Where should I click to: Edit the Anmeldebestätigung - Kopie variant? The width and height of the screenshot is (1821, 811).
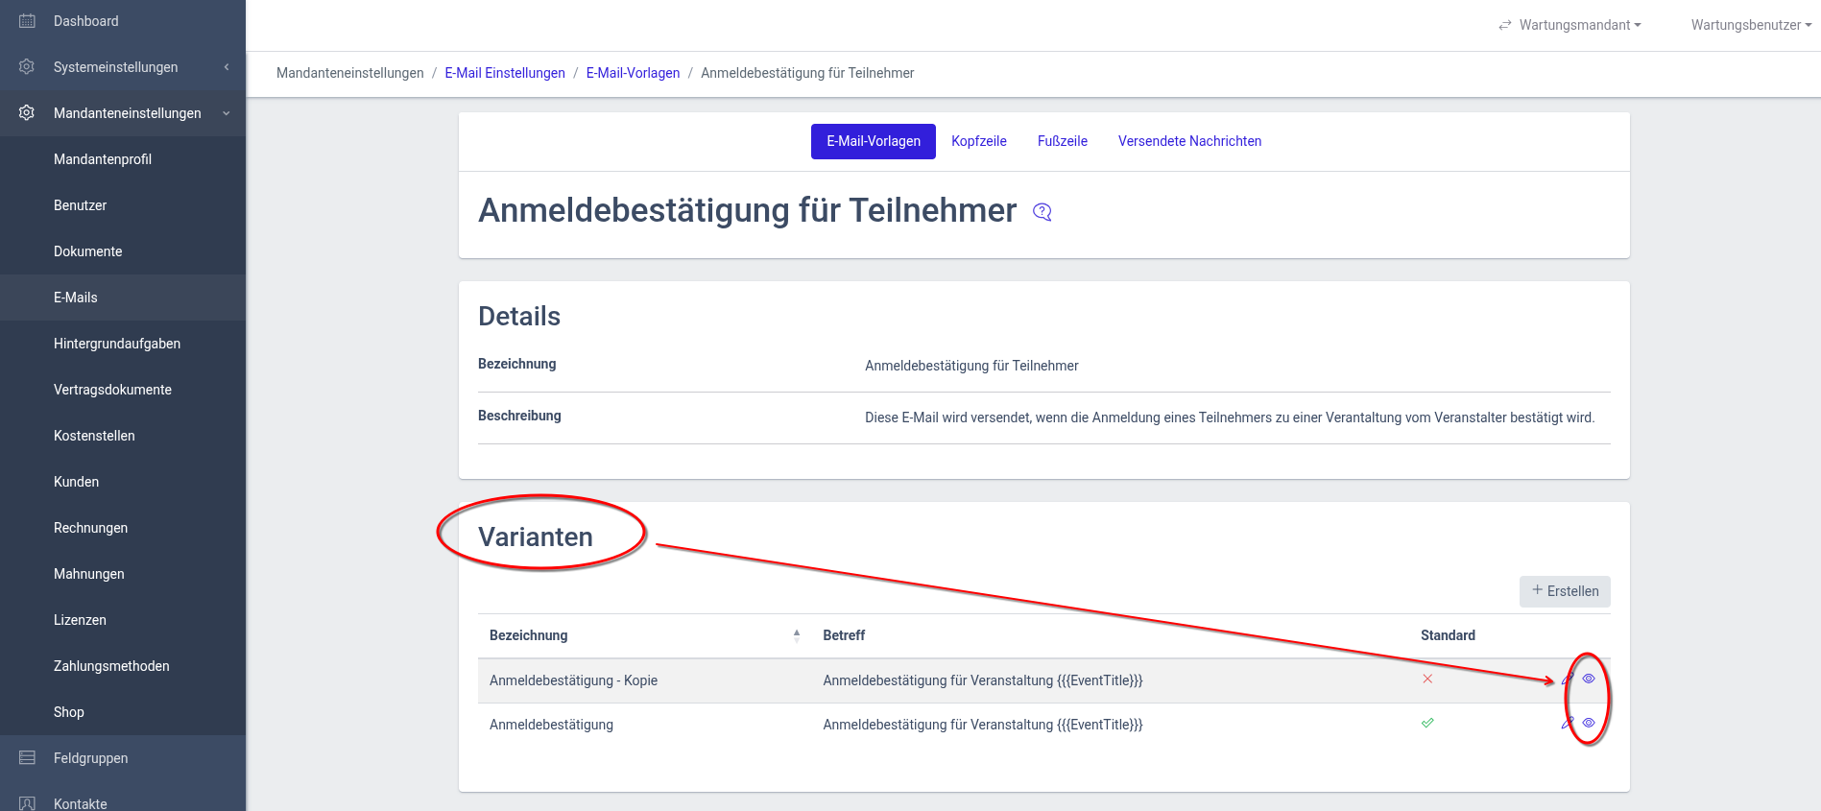[1568, 680]
